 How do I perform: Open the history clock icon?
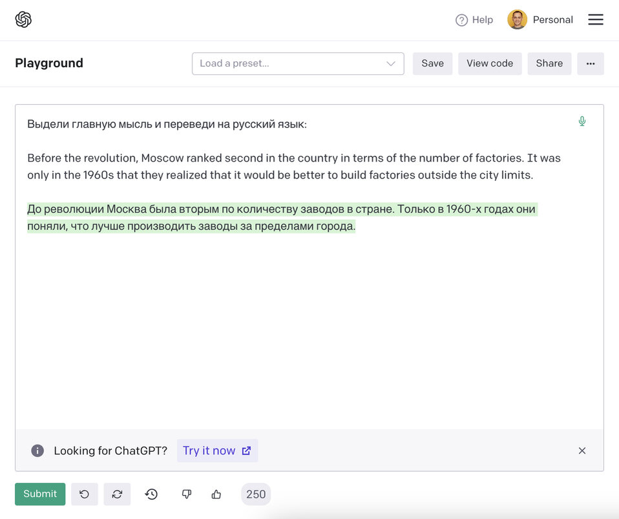(x=151, y=494)
